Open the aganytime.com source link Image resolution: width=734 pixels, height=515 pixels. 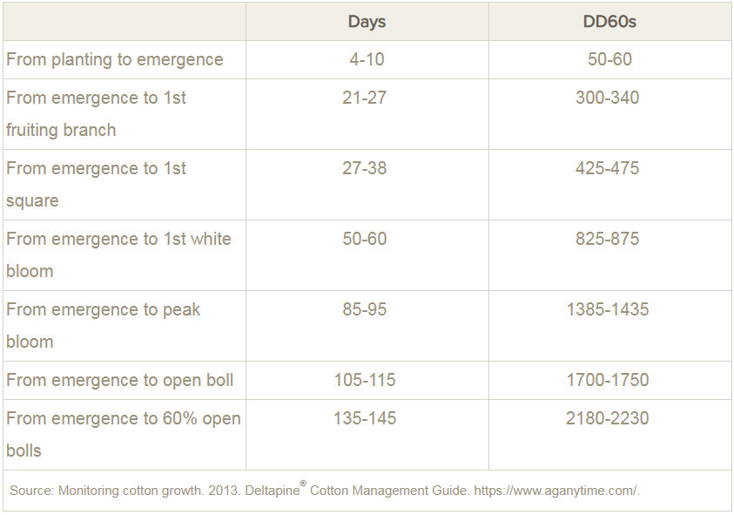(550, 491)
